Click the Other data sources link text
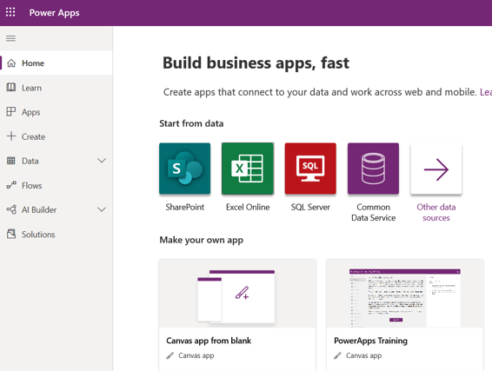The image size is (492, 371). click(436, 212)
